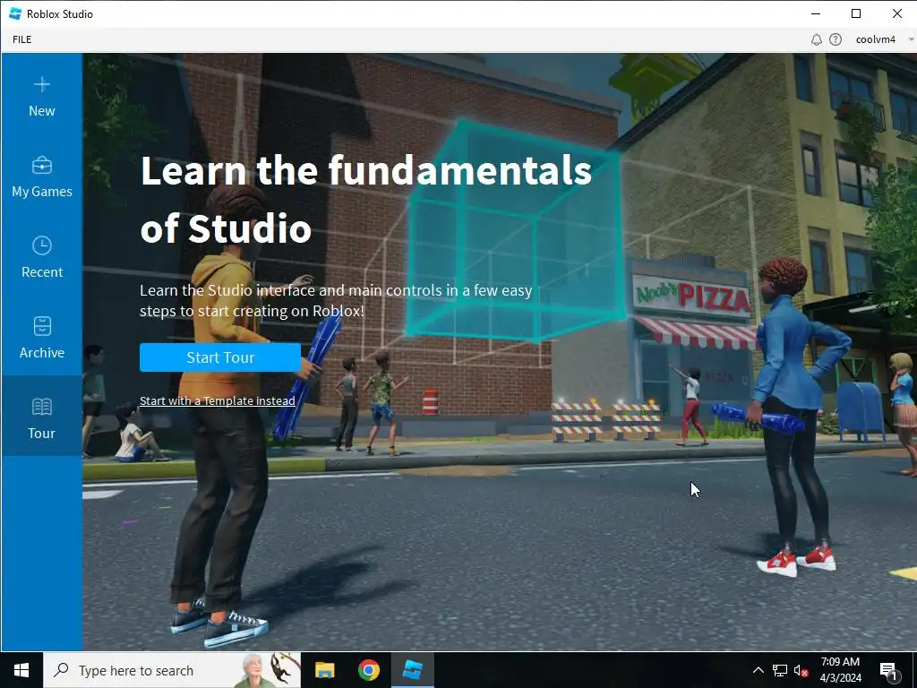Open the taskbar clock and date

[840, 670]
